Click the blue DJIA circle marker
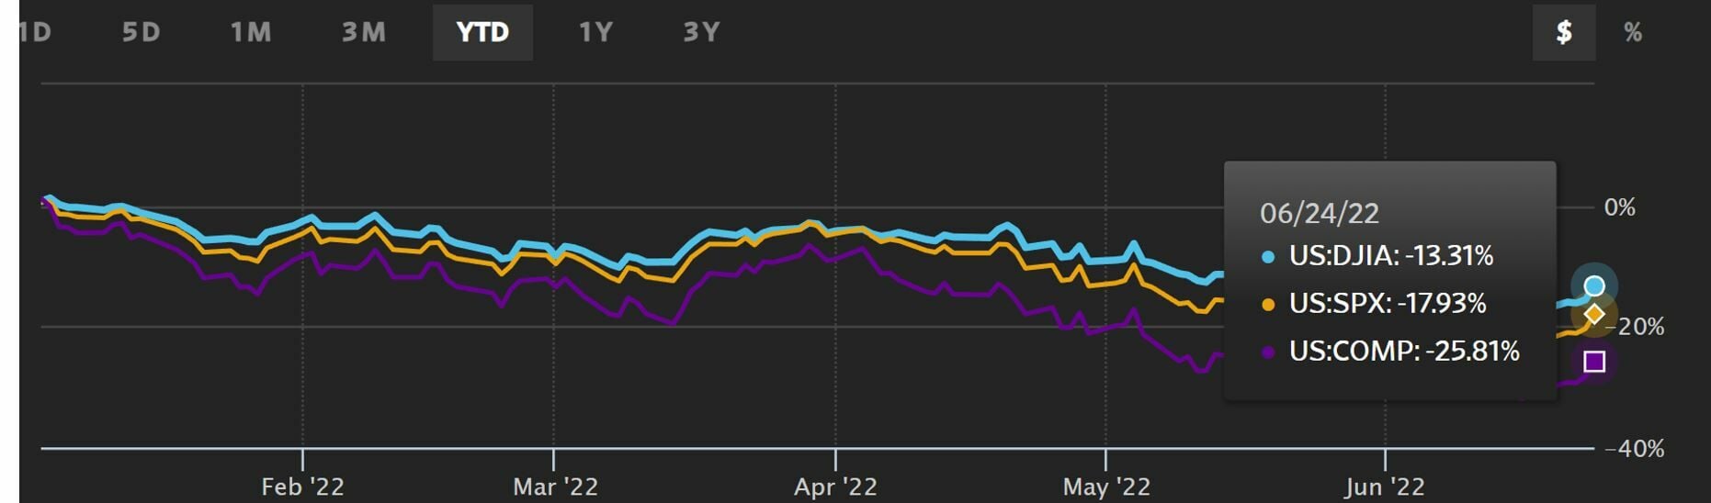This screenshot has width=1711, height=503. tap(1594, 286)
